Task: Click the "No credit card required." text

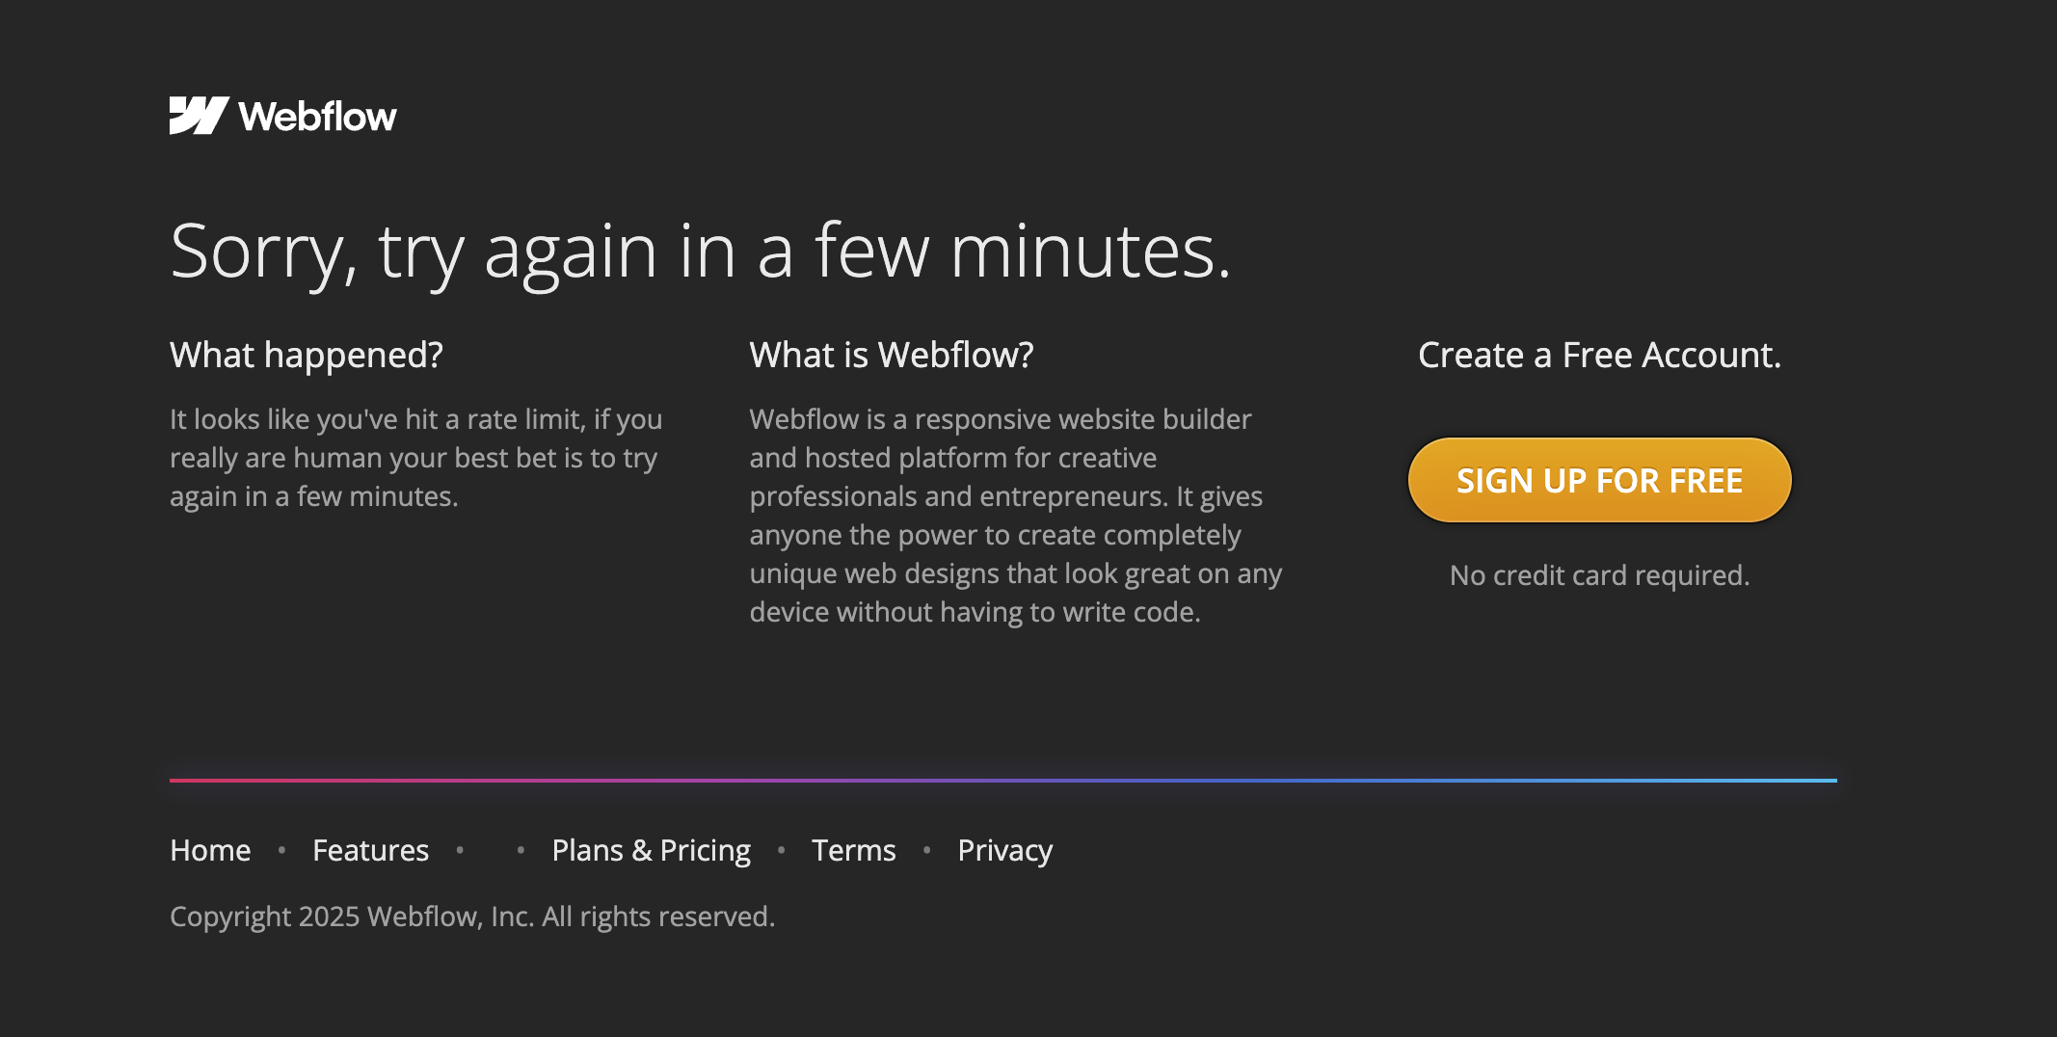Action: 1599,575
